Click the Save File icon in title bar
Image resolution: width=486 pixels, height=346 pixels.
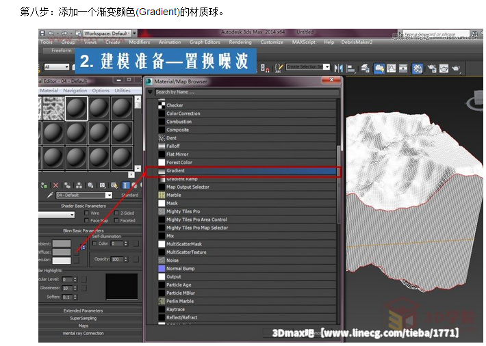[x=42, y=33]
